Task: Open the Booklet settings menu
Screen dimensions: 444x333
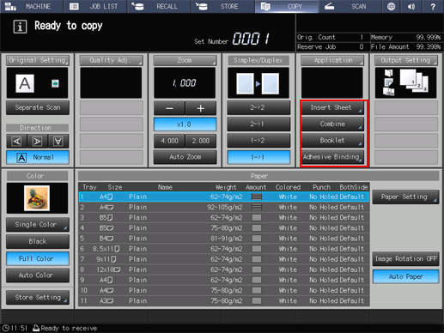Action: [x=332, y=141]
